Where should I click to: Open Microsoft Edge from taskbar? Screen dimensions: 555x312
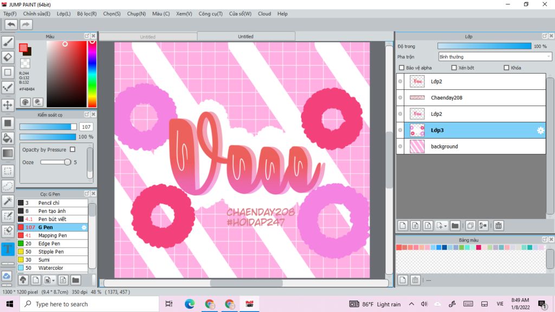(189, 304)
